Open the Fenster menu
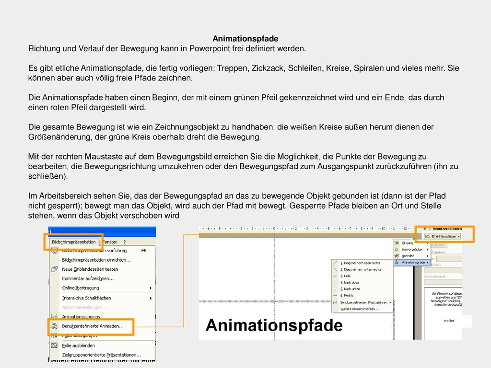 click(x=110, y=242)
